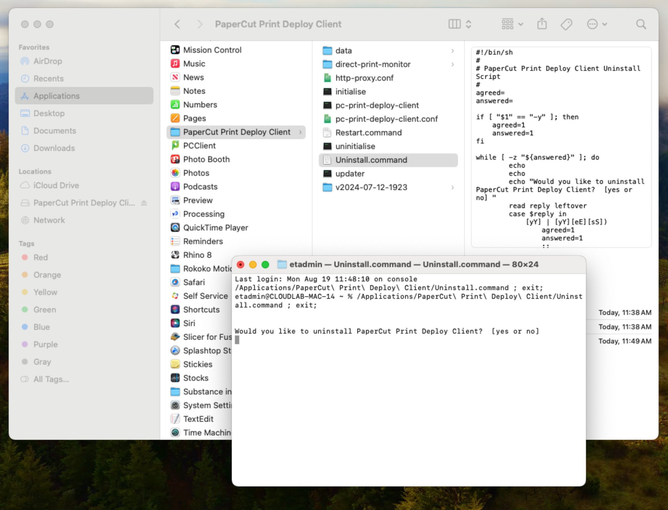Screen dimensions: 668x510
Task: Go back in Finder navigation
Action: click(177, 24)
